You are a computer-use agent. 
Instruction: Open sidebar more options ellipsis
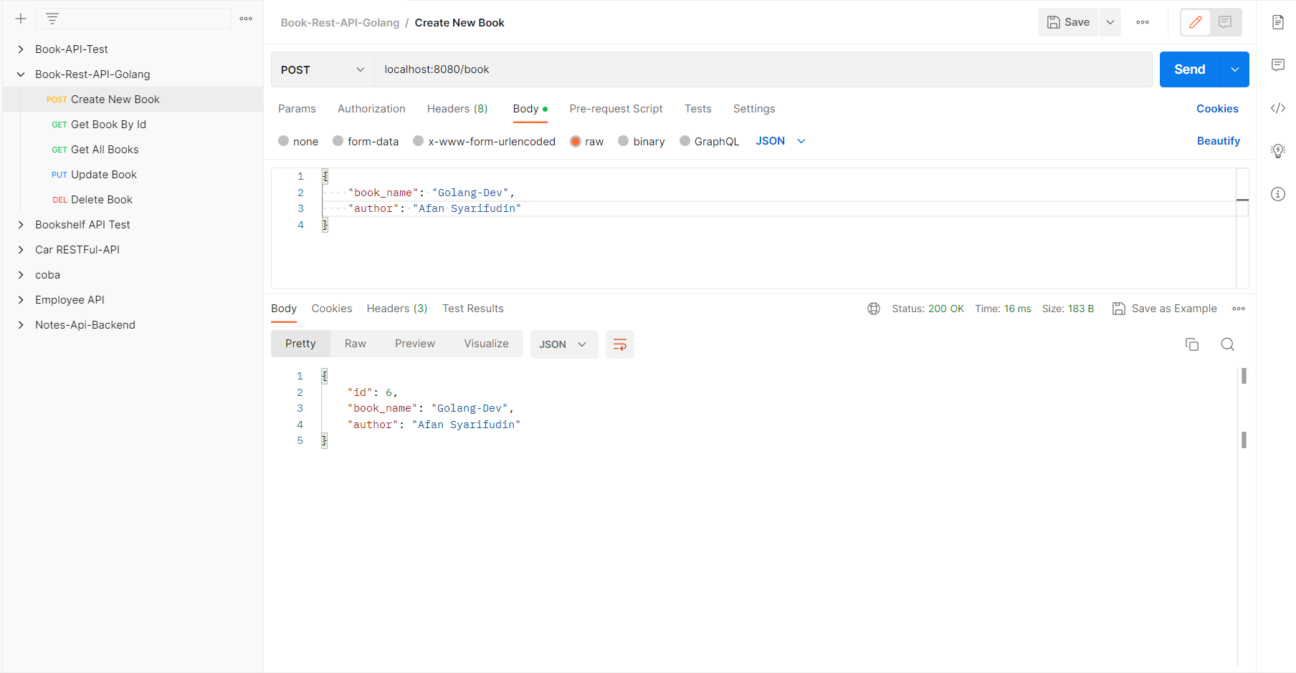[246, 19]
